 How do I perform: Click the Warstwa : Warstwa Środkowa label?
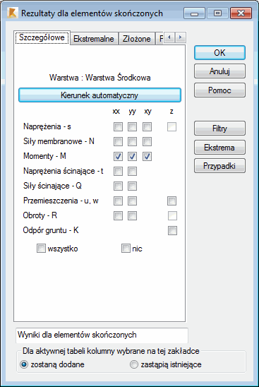(100, 78)
